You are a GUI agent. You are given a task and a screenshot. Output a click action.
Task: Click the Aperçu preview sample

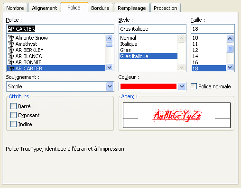click(x=176, y=115)
